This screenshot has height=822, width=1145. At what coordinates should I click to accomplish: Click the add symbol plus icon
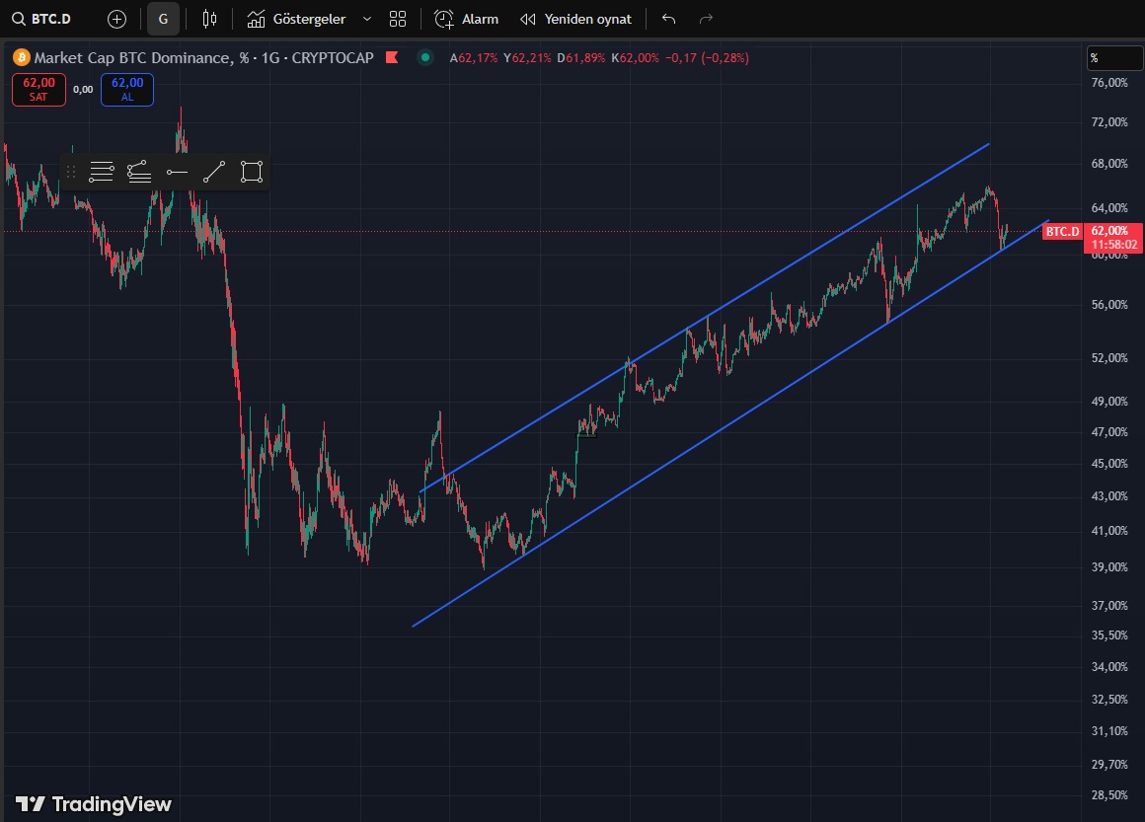click(x=115, y=18)
